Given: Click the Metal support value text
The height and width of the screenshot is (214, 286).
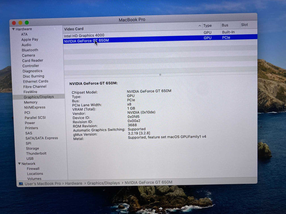Looking at the screenshot, I should pyautogui.click(x=167, y=137).
